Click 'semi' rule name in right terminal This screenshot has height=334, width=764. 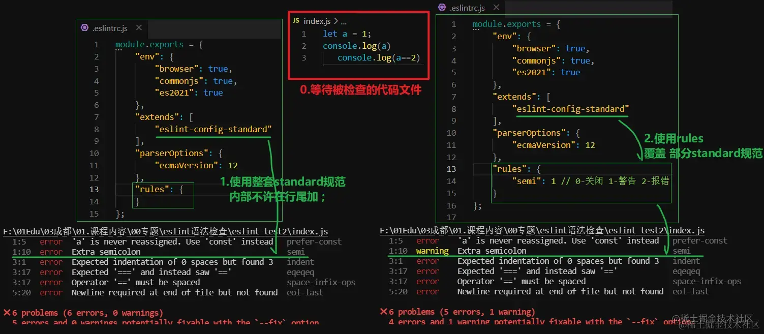click(x=682, y=251)
